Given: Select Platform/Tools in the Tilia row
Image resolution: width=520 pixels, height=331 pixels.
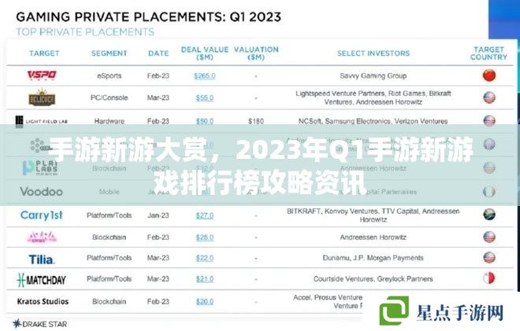Looking at the screenshot, I should pos(109,258).
